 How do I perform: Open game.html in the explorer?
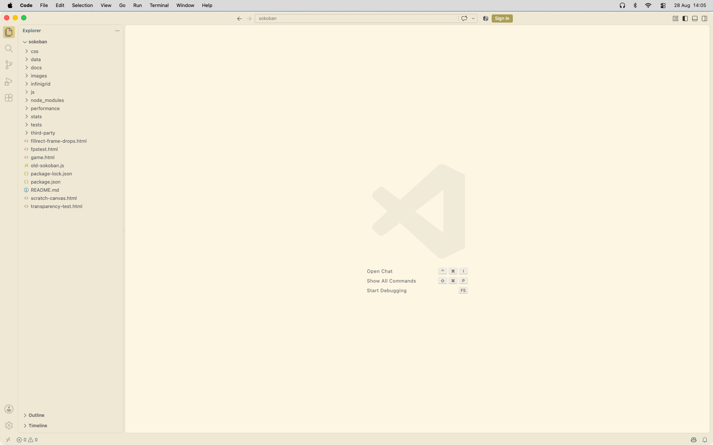(70, 158)
